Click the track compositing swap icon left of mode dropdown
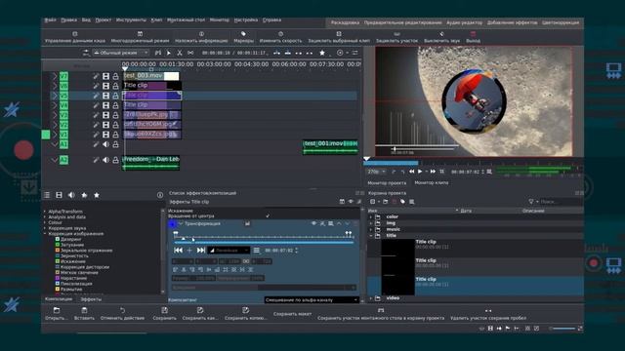This screenshot has width=625, height=351. pos(86,53)
